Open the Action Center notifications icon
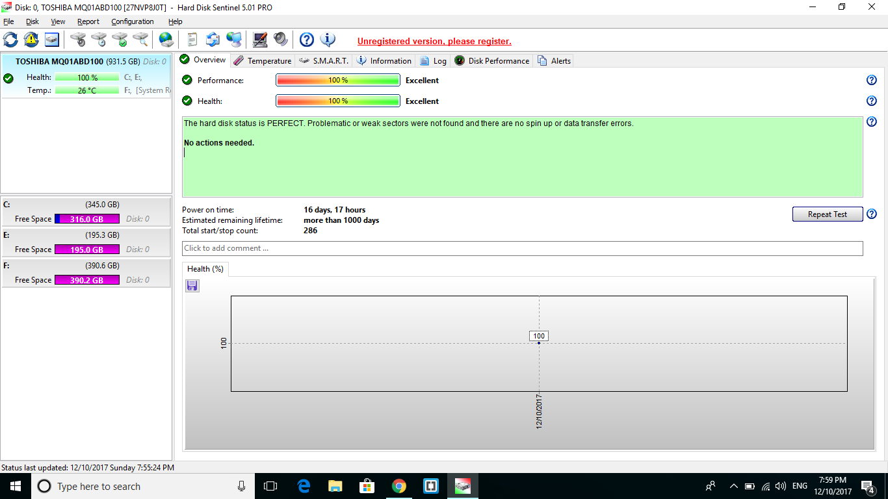Viewport: 888px width, 499px height. tap(867, 486)
